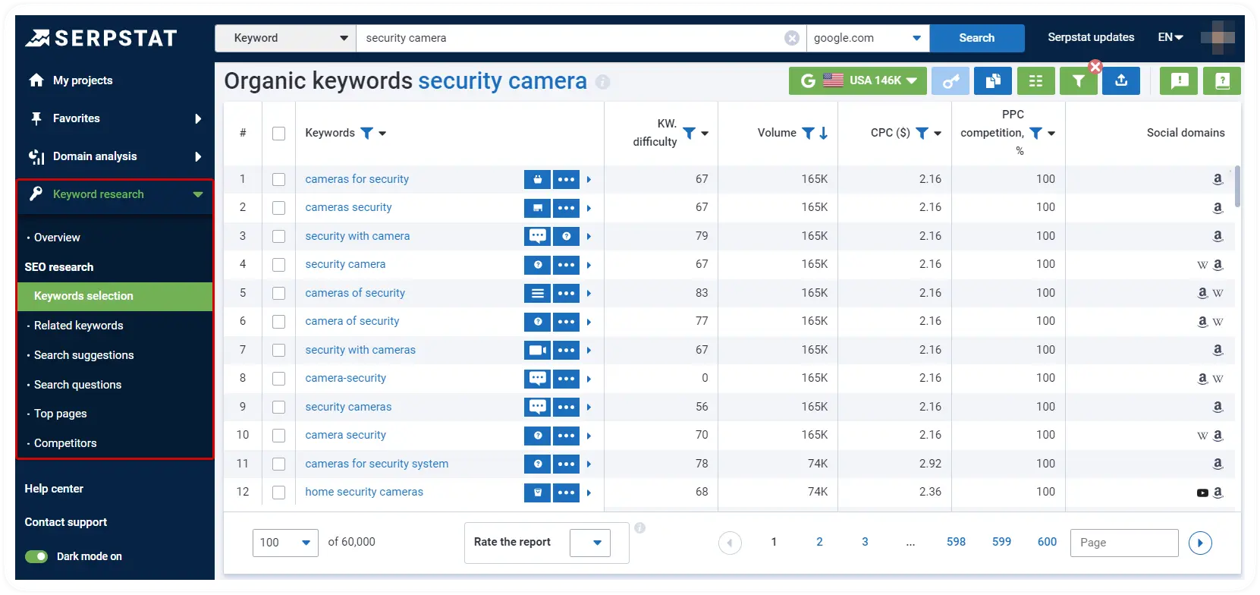This screenshot has height=595, width=1260.
Task: Toggle the Dark mode switch
Action: (36, 556)
